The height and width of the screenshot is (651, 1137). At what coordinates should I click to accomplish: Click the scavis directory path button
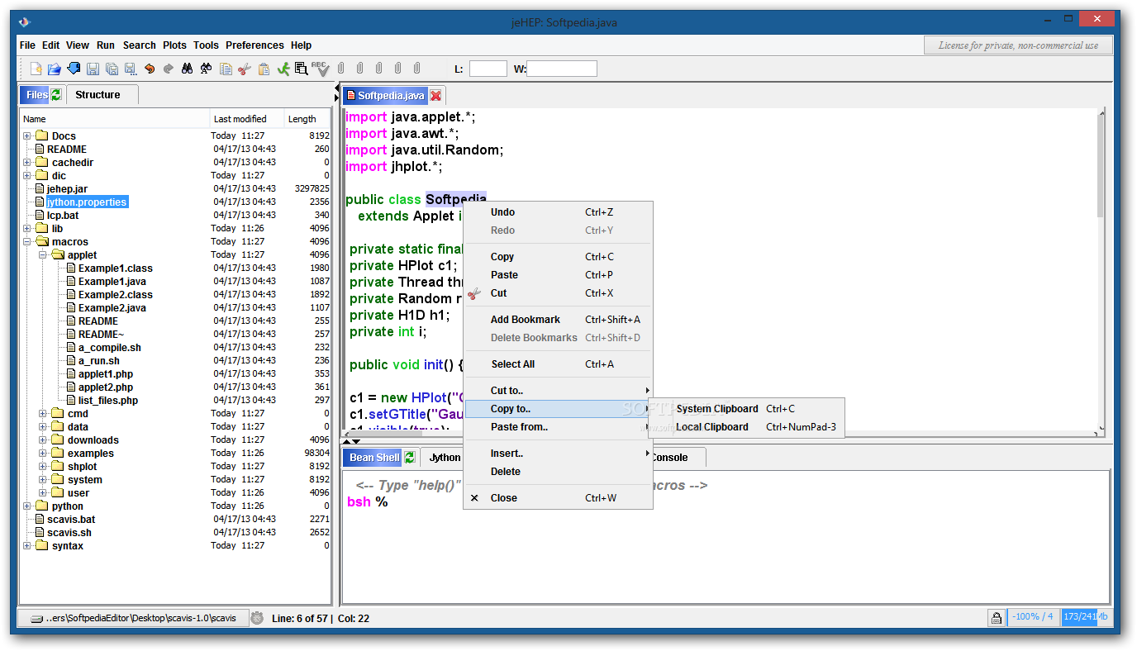click(x=133, y=617)
